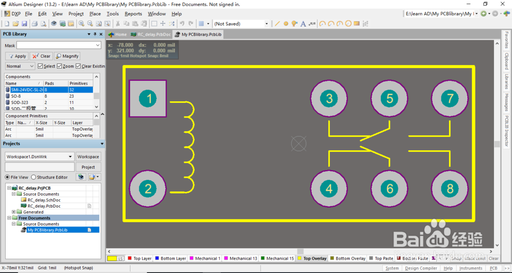Click the Home icon at top right
Viewport: 512px width, 273px height.
click(506, 14)
